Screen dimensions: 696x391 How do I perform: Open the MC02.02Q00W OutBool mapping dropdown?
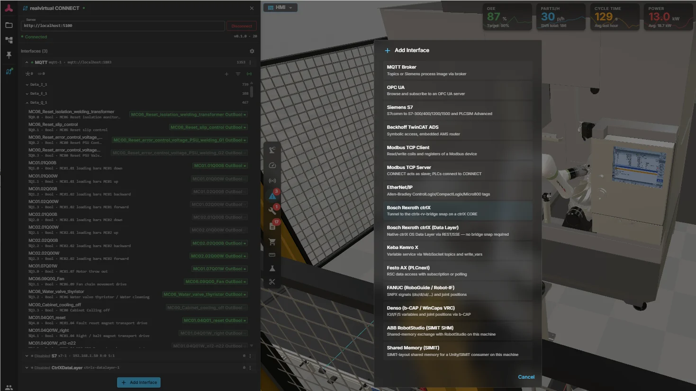[x=218, y=256]
